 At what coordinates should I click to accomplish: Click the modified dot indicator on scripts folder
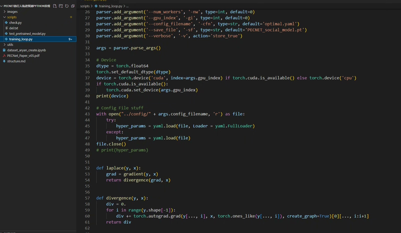(x=71, y=17)
